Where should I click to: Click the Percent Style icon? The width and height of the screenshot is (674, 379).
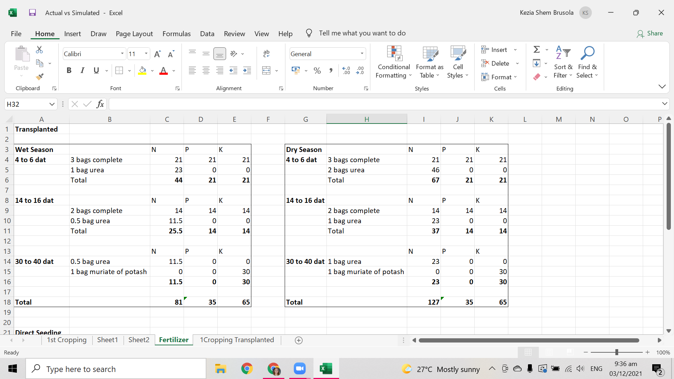coord(317,71)
